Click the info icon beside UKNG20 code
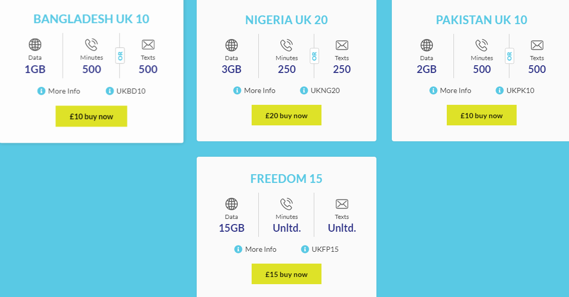 304,90
